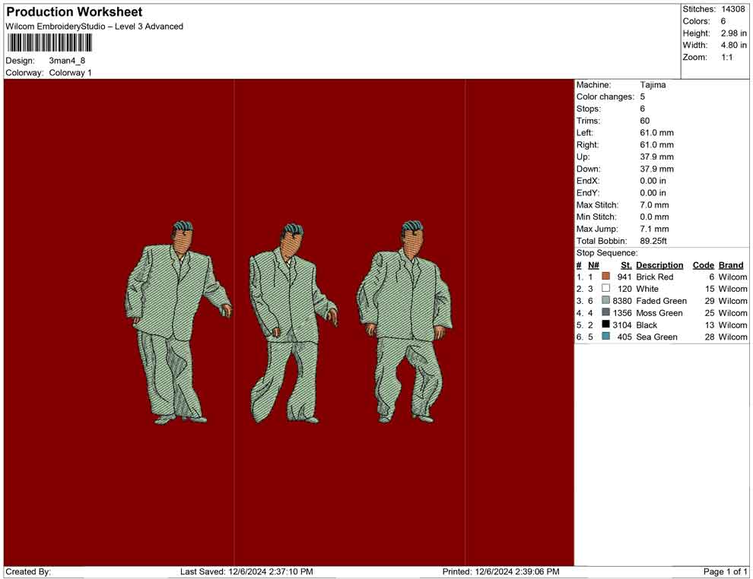
Task: Click the Machine value Tajima
Action: [x=653, y=85]
